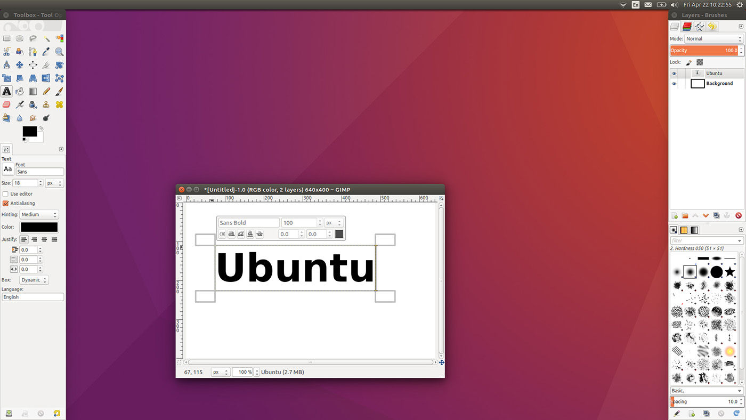Select the Alignment tool

[x=33, y=64]
